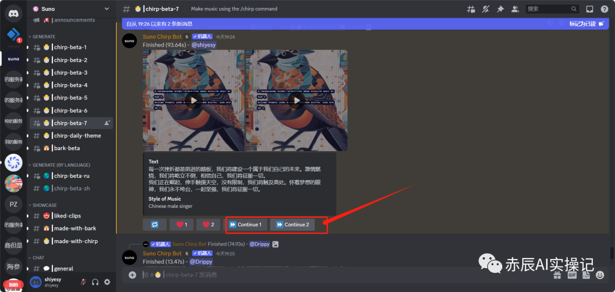This screenshot has width=615, height=292.
Task: Open the chirp-daily-theme channel
Action: pos(71,135)
